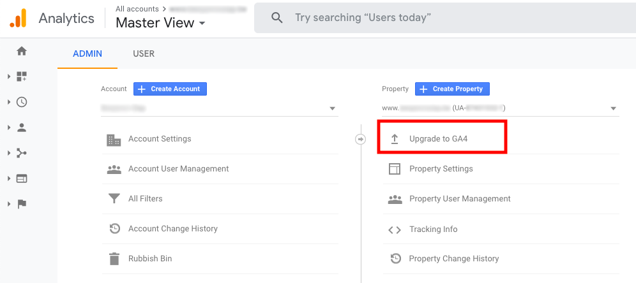Open the Master View selector dropdown
The width and height of the screenshot is (636, 283).
tap(160, 23)
